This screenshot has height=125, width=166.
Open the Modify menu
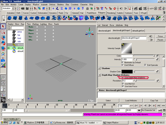(13, 4)
